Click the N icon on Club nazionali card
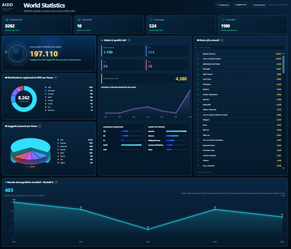291x249 pixels. [79, 20]
